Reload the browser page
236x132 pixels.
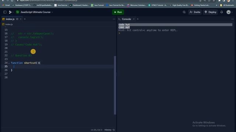[x=12, y=1]
